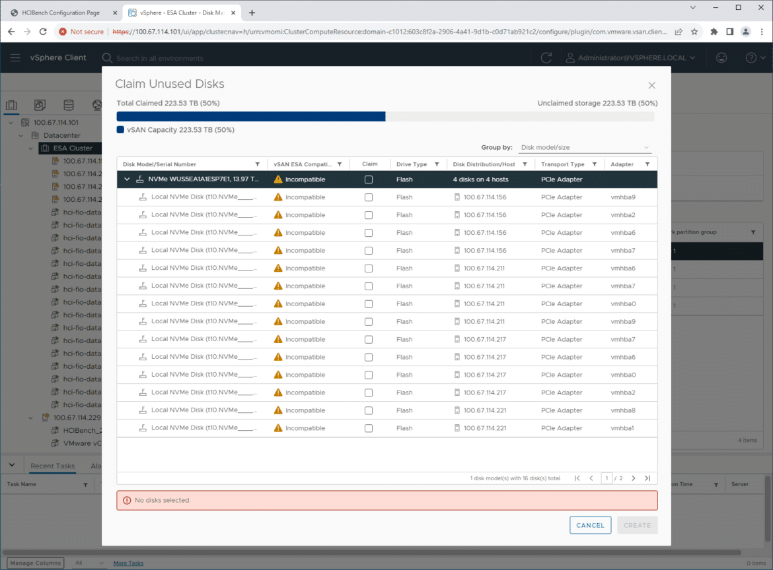
Task: Collapse the ESA Cluster tree node
Action: click(x=31, y=148)
